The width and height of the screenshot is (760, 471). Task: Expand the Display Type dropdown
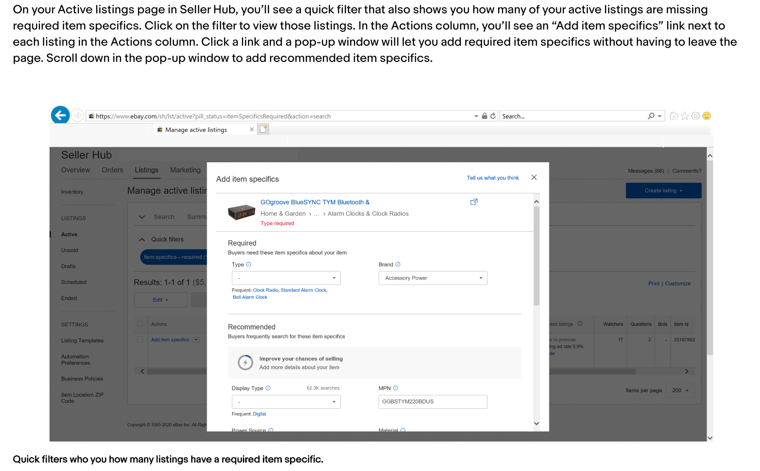pos(286,402)
